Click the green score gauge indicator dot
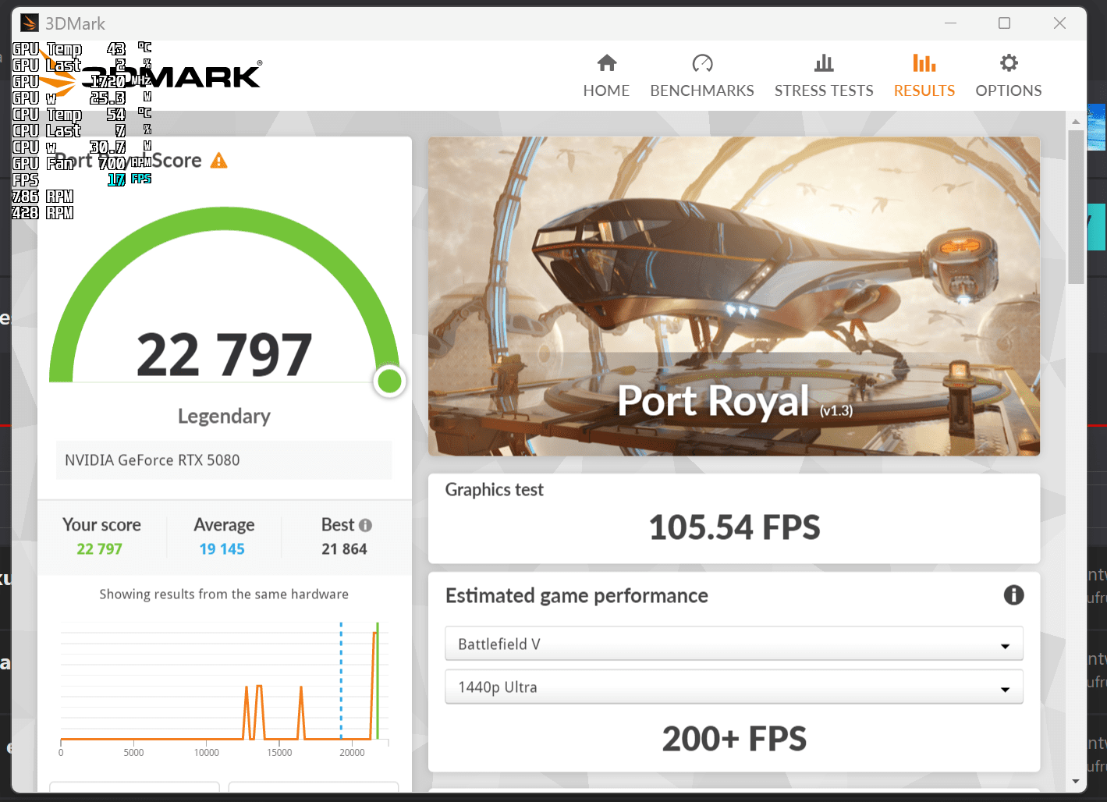Screen dimensions: 1107x802 389,381
